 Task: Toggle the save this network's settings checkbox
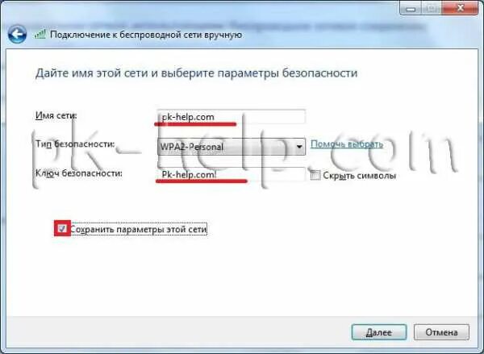[62, 229]
